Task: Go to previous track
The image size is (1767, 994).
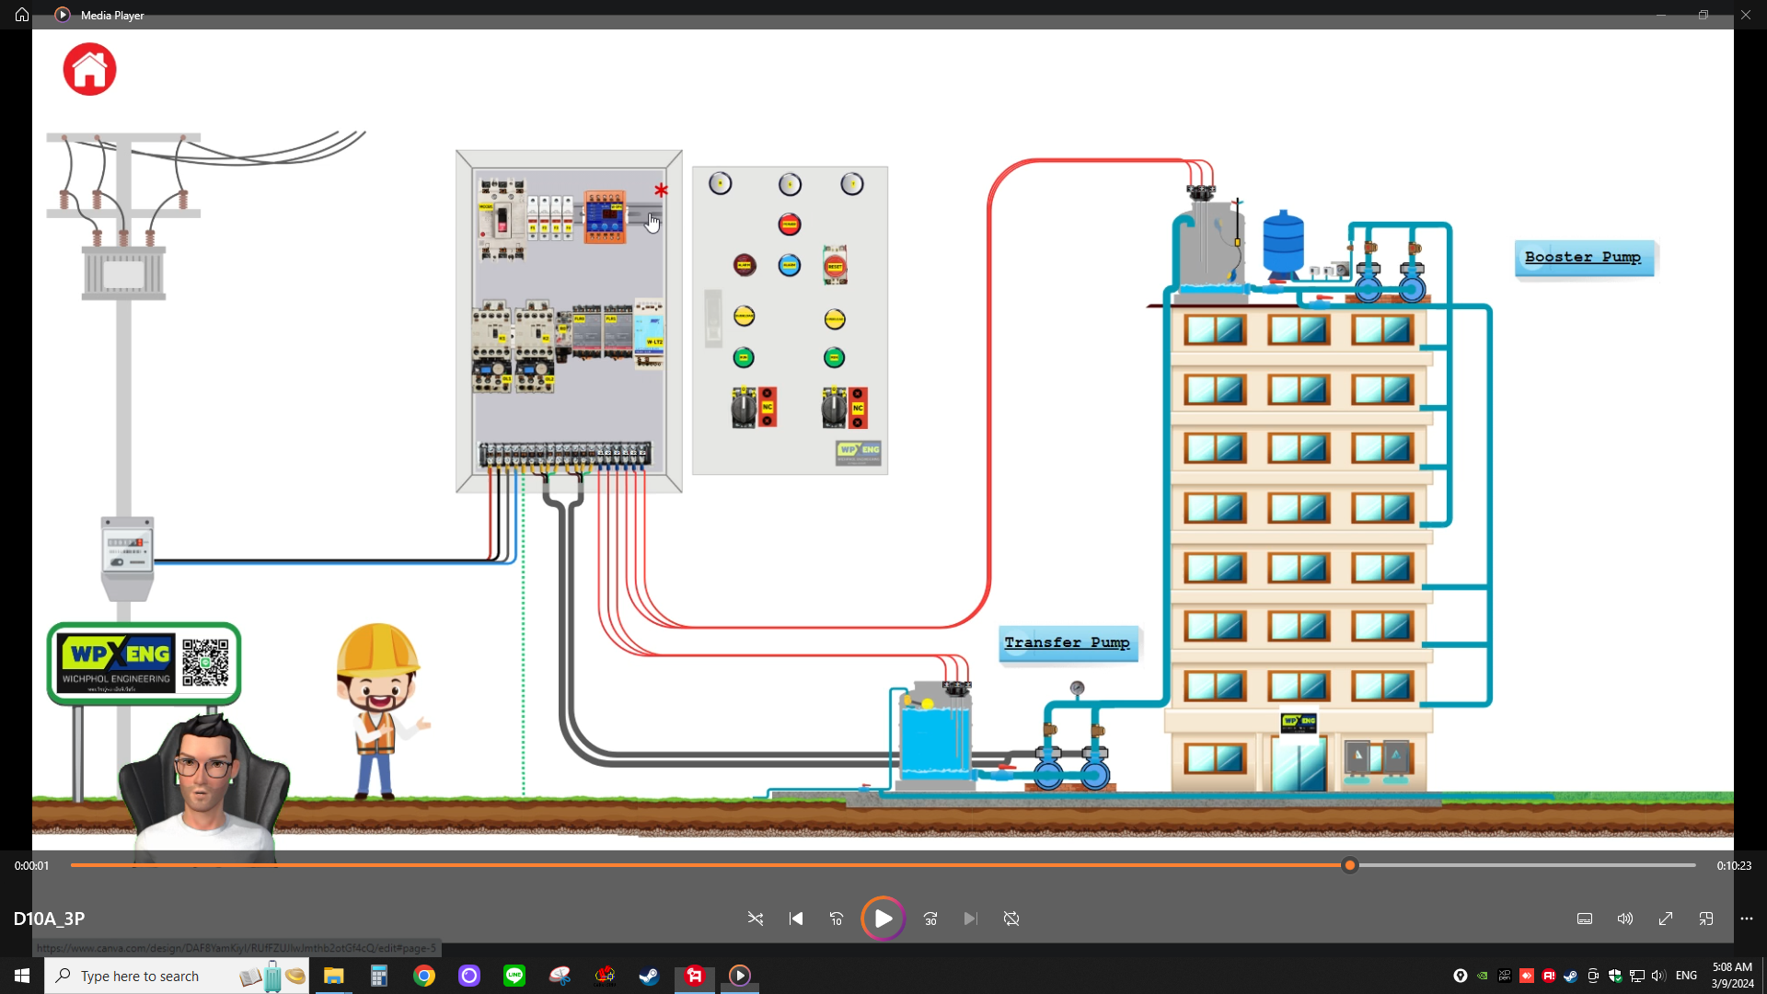Action: click(796, 919)
